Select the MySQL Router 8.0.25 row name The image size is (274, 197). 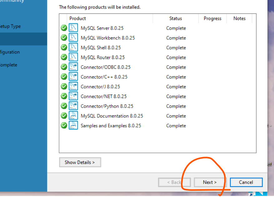[x=102, y=57]
